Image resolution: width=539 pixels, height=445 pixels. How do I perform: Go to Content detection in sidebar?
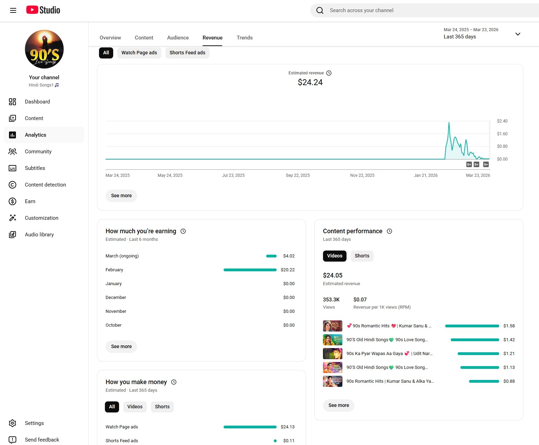pyautogui.click(x=45, y=185)
